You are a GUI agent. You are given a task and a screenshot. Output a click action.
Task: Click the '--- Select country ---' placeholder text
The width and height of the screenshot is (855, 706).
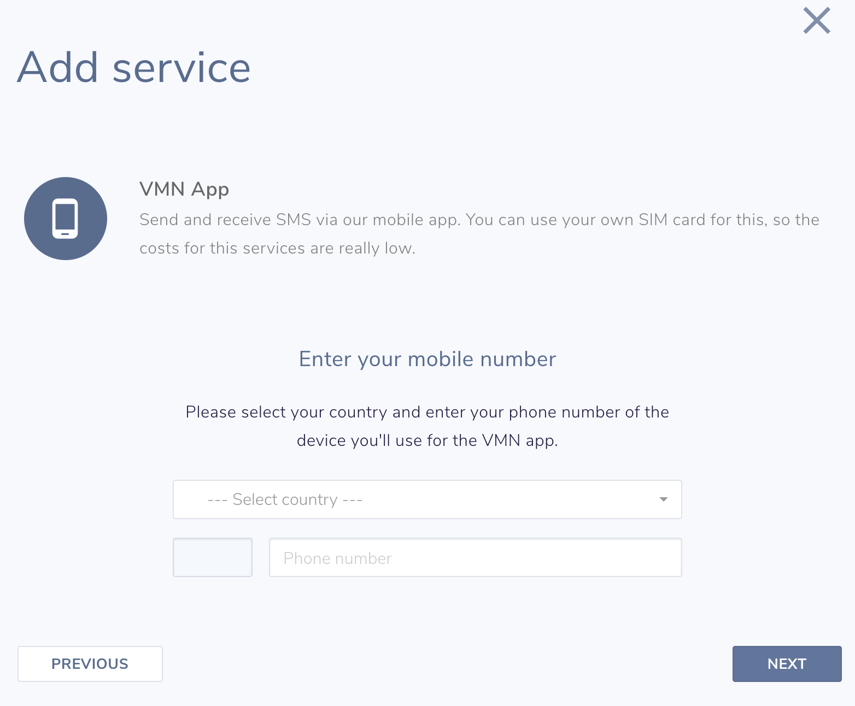click(x=284, y=499)
